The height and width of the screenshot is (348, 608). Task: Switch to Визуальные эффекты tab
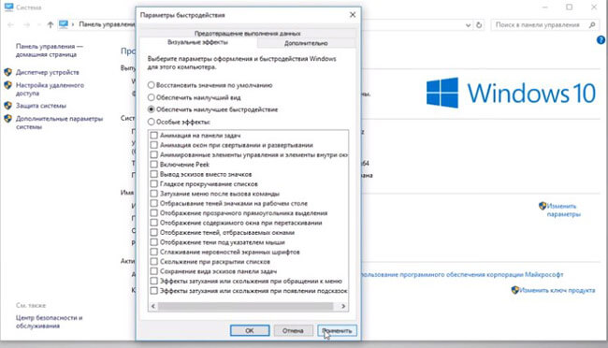(197, 42)
